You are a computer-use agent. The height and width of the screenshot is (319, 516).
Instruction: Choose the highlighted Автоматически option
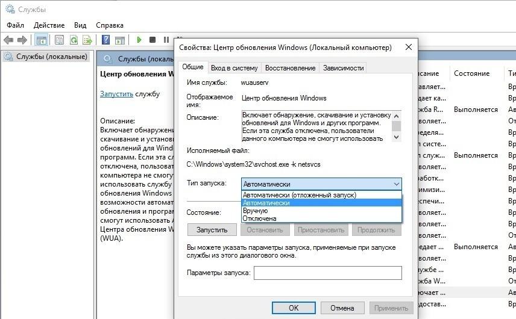pos(321,203)
